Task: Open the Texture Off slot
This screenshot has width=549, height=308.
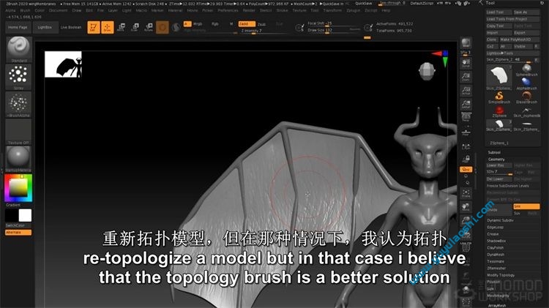Action: [18, 131]
